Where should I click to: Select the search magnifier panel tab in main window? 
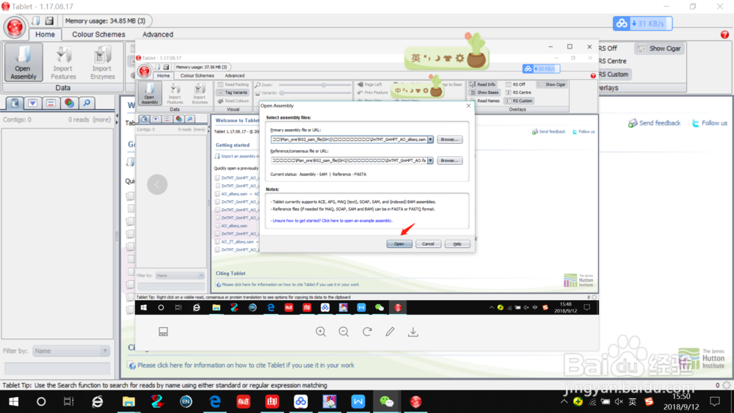tap(87, 103)
